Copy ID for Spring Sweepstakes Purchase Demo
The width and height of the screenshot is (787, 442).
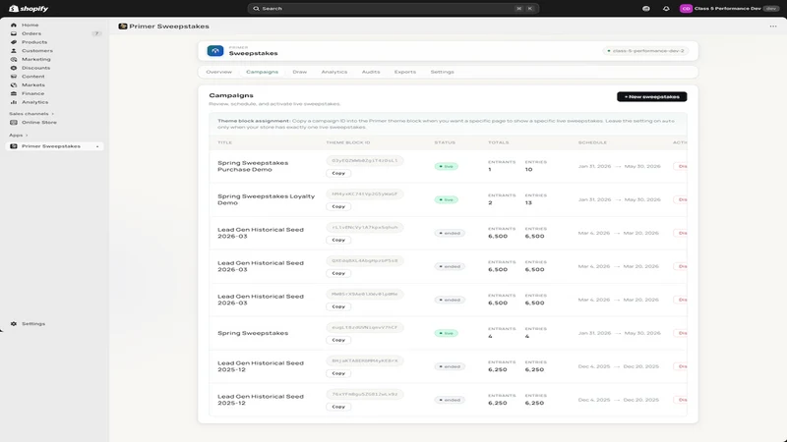coord(338,173)
